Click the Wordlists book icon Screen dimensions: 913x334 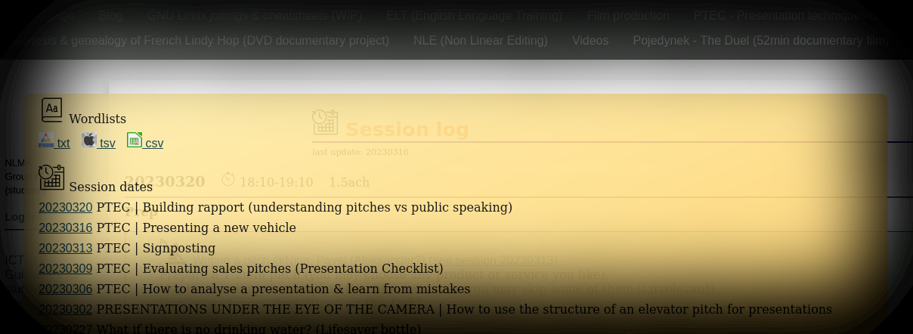click(51, 110)
